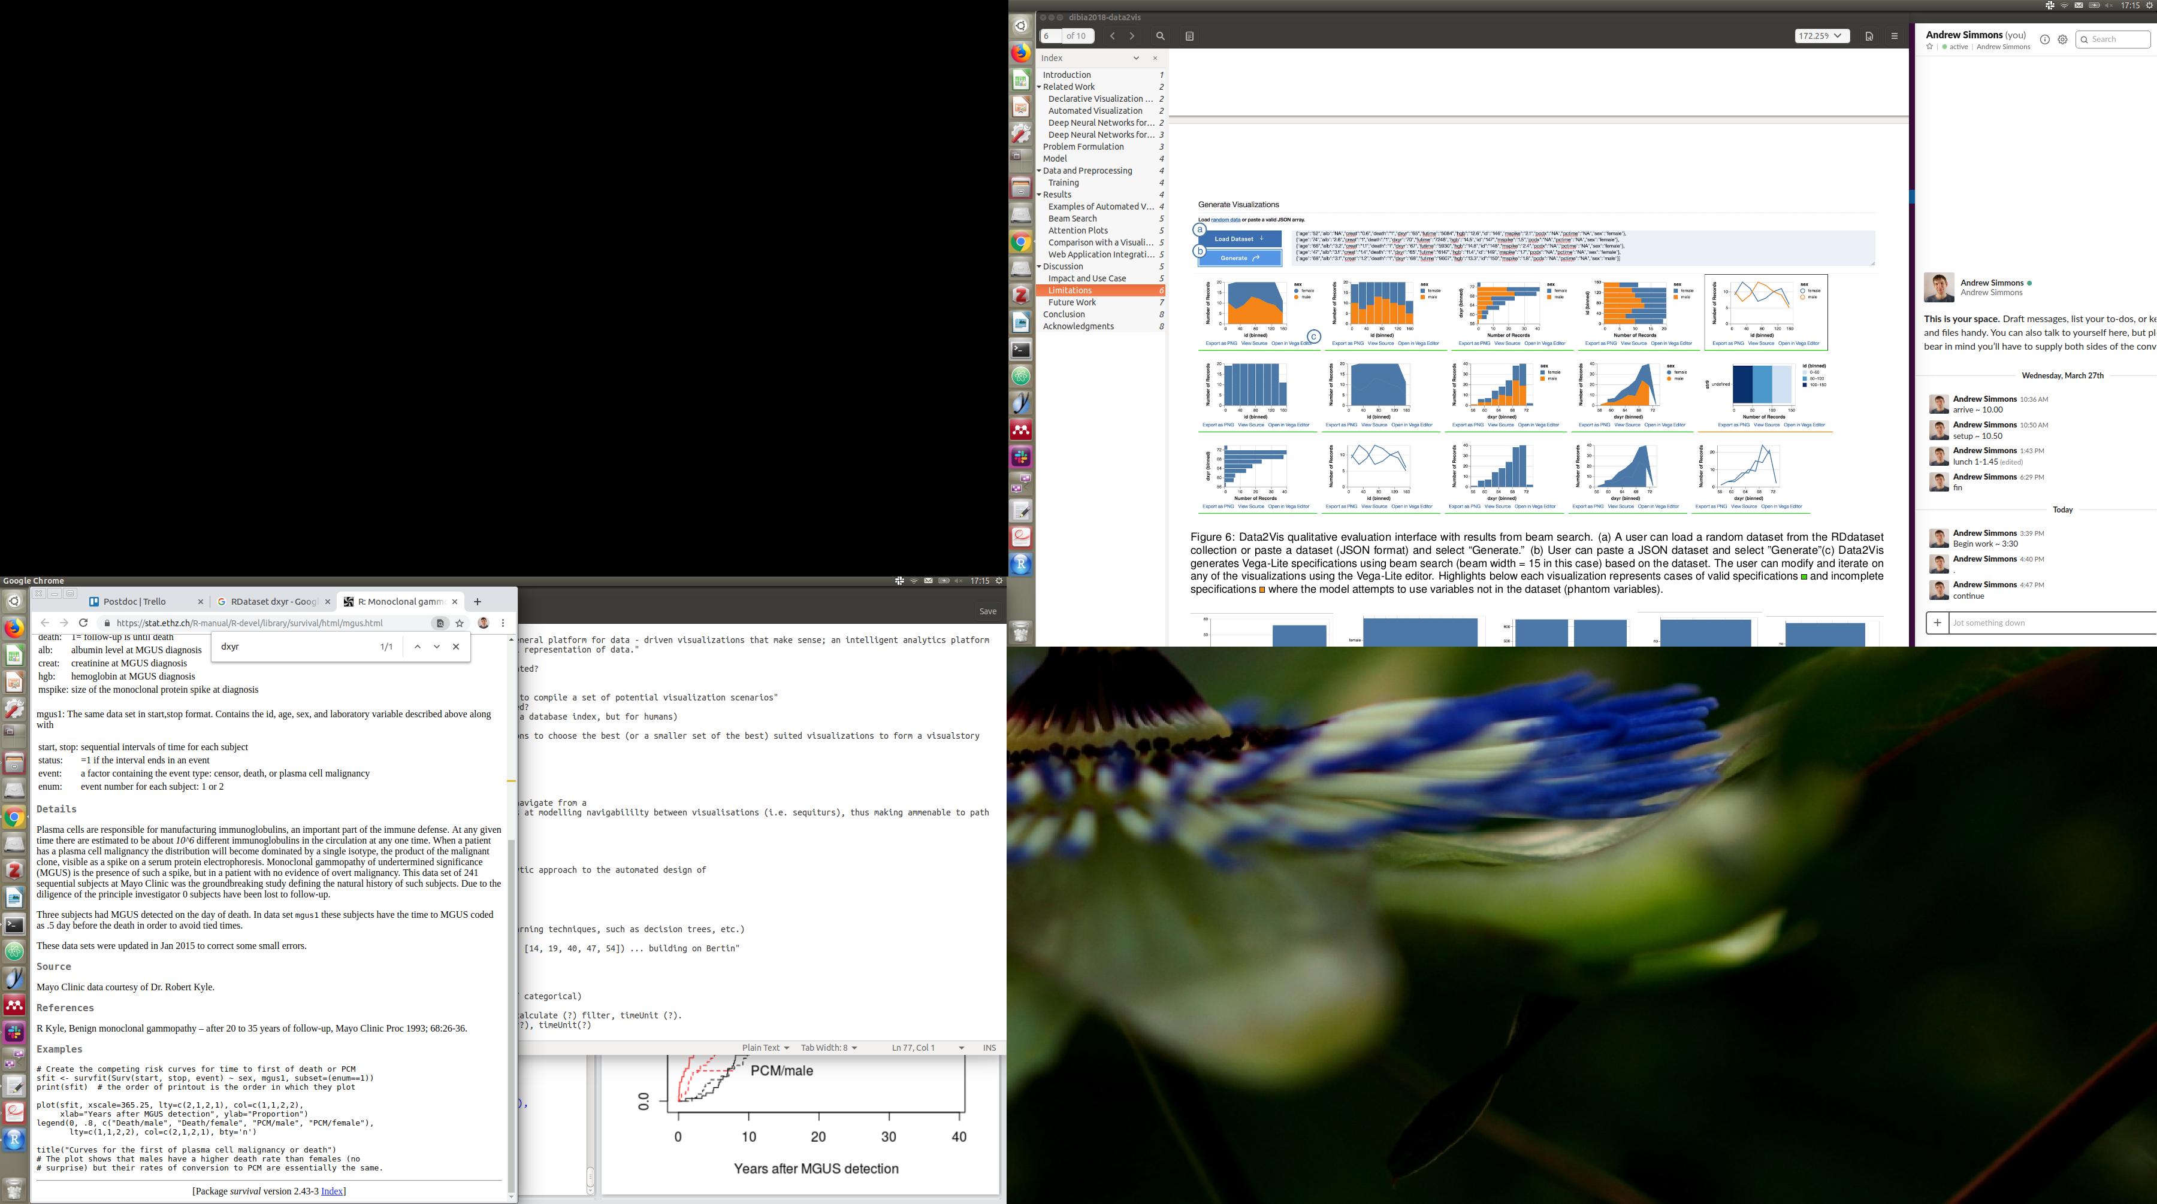This screenshot has width=2157, height=1204.
Task: Bookmark this page with Chrome star icon
Action: [460, 623]
